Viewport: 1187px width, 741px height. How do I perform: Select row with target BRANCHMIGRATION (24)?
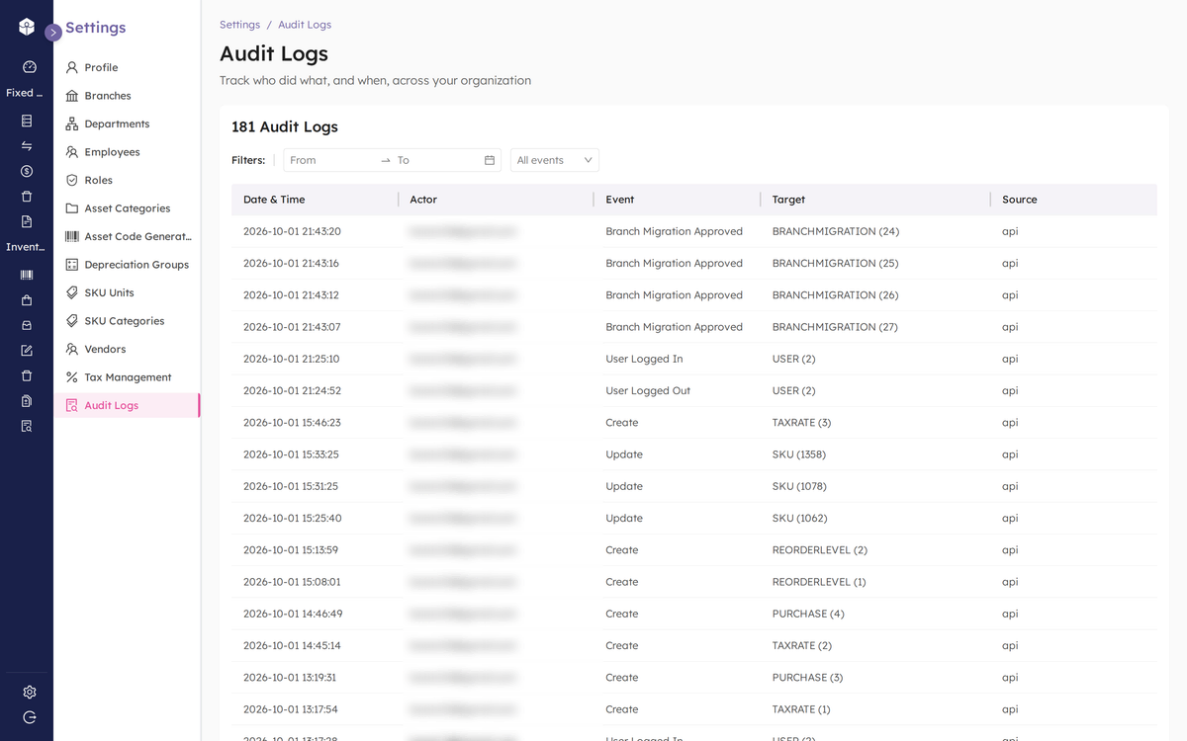click(x=694, y=231)
